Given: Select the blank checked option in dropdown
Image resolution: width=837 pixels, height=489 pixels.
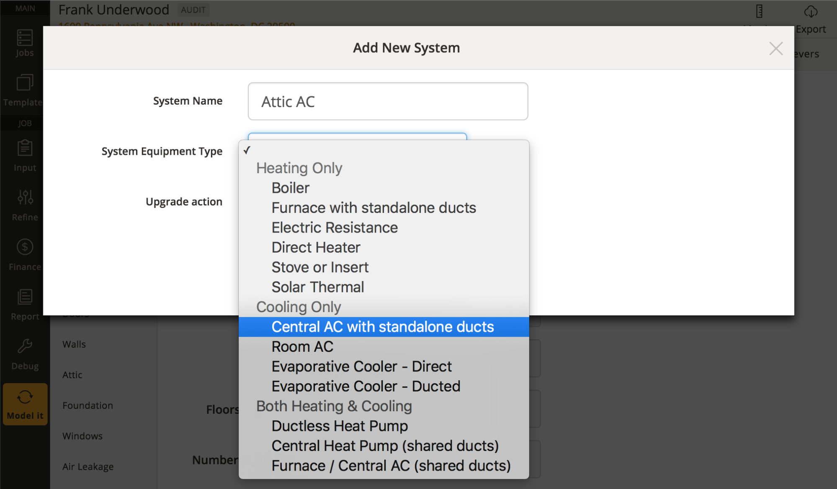Looking at the screenshot, I should pos(384,150).
